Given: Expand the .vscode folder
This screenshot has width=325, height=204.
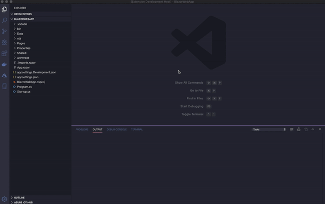Looking at the screenshot, I should pos(41,24).
